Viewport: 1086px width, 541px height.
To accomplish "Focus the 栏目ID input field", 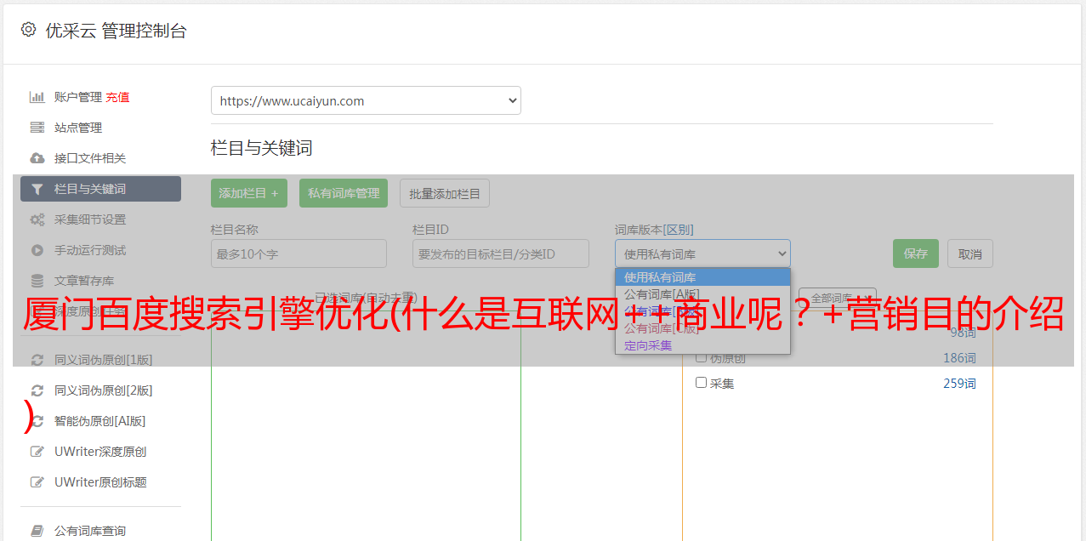I will click(501, 253).
